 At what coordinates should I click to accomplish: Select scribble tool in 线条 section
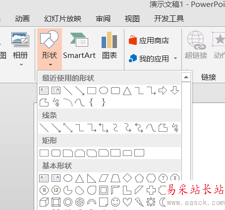(175, 128)
